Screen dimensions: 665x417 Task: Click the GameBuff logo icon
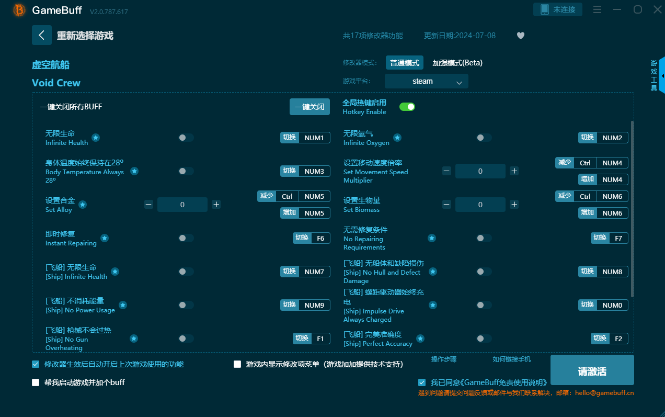[19, 10]
